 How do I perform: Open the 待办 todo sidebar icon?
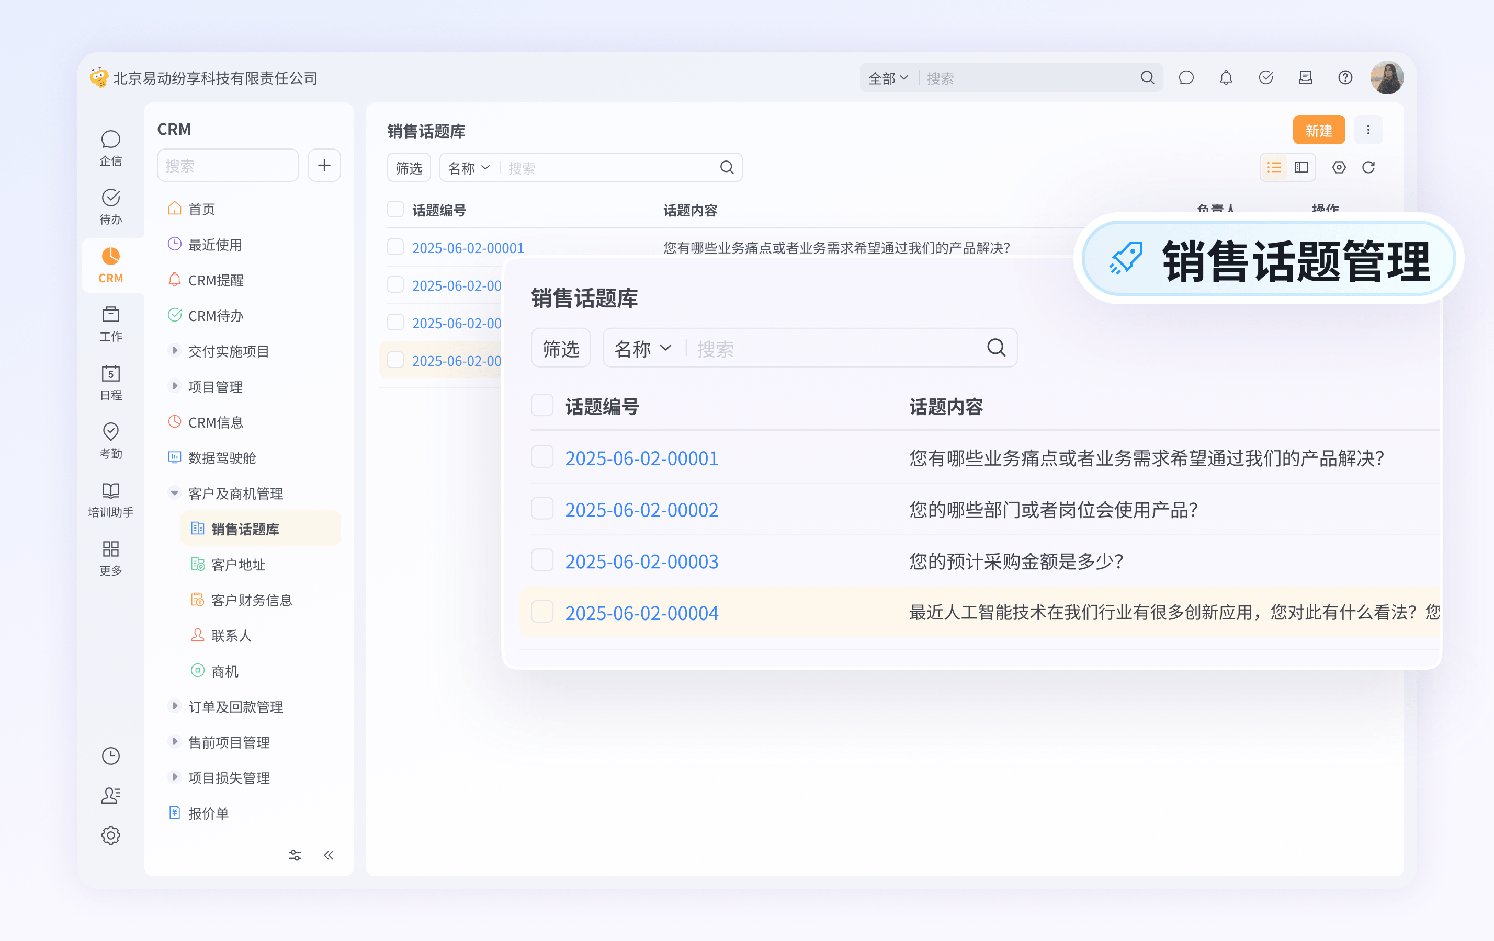(x=110, y=206)
